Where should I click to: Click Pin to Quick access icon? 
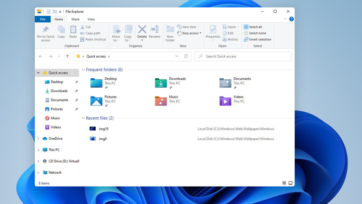click(46, 29)
